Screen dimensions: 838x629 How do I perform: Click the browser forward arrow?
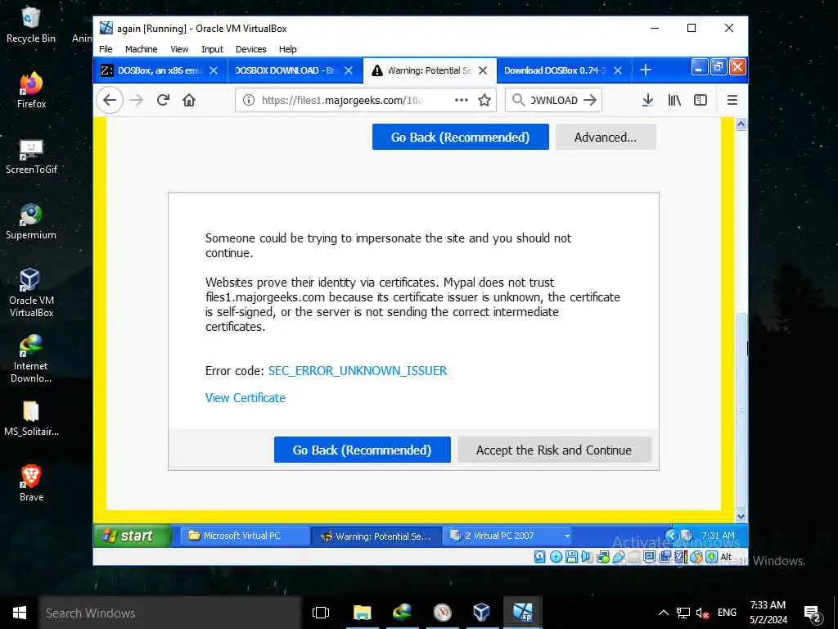coord(137,100)
